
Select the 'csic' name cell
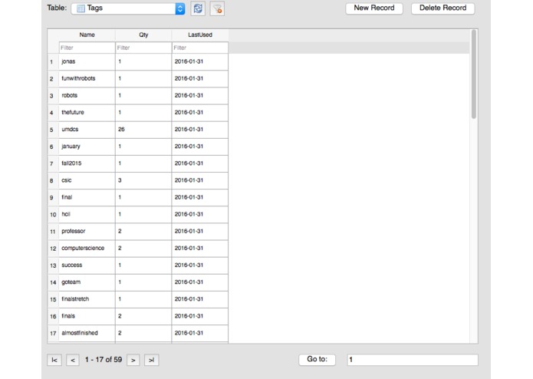(x=87, y=180)
